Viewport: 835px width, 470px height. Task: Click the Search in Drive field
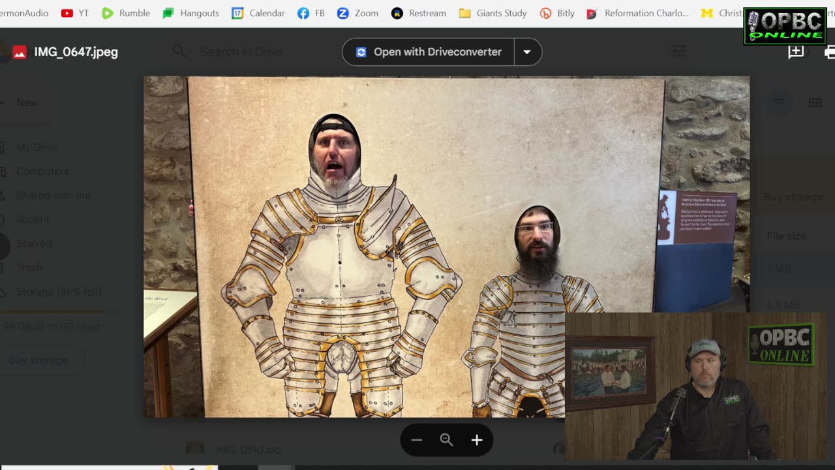tap(241, 52)
